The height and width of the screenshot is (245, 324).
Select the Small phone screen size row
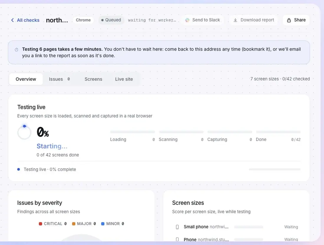coord(237,227)
